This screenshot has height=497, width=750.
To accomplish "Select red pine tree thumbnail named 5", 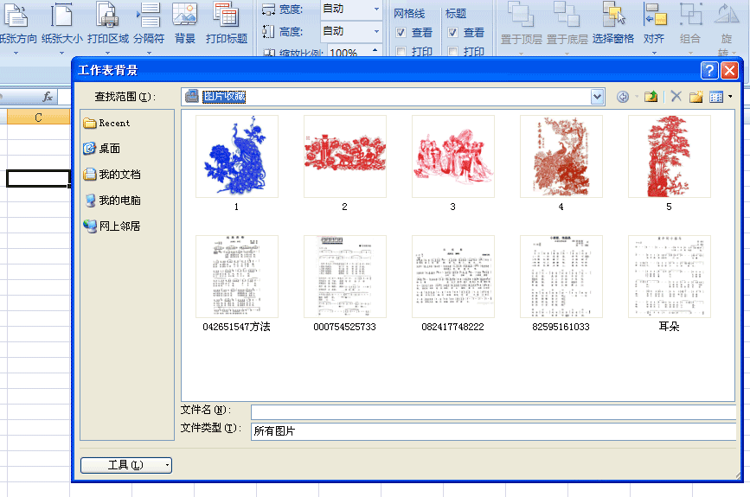I will [x=670, y=156].
